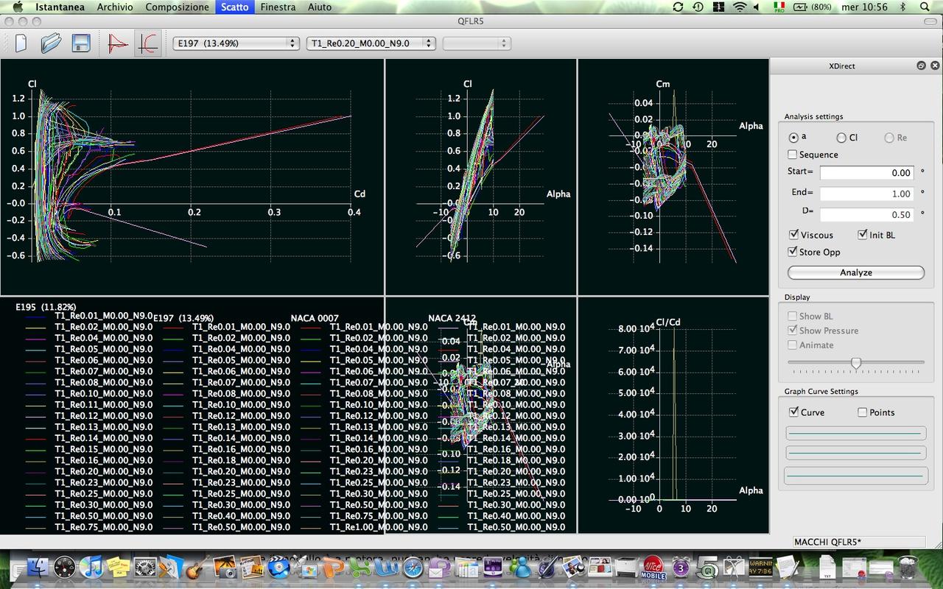
Task: Click the animation speed slider
Action: point(855,362)
